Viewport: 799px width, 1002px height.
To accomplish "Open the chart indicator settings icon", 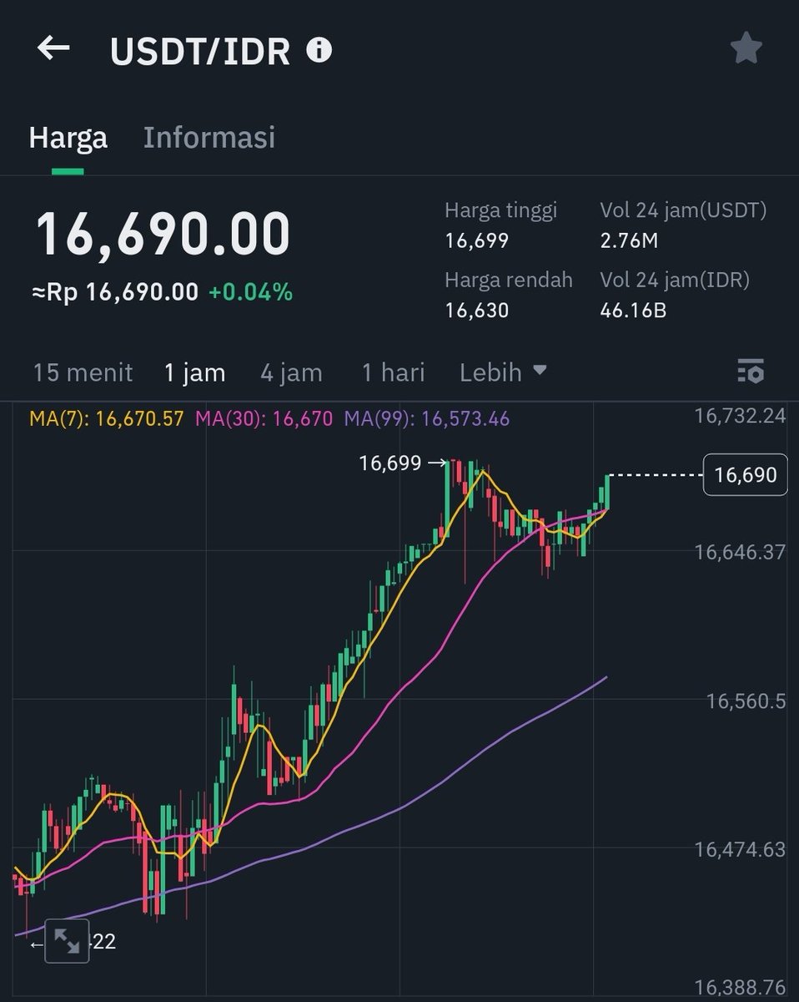I will click(x=749, y=372).
